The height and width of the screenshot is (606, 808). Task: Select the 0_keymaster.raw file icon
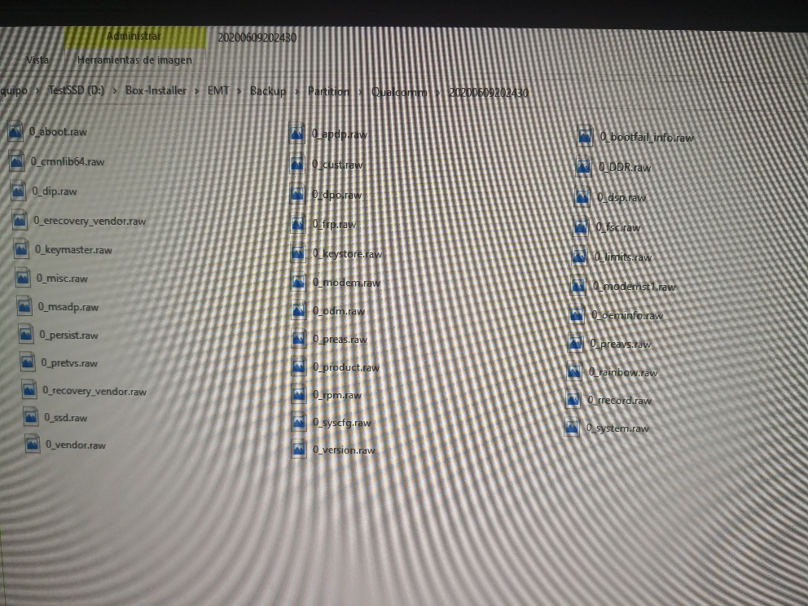click(21, 249)
